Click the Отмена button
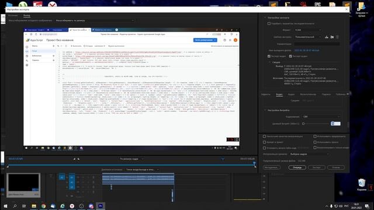 (x=336, y=167)
